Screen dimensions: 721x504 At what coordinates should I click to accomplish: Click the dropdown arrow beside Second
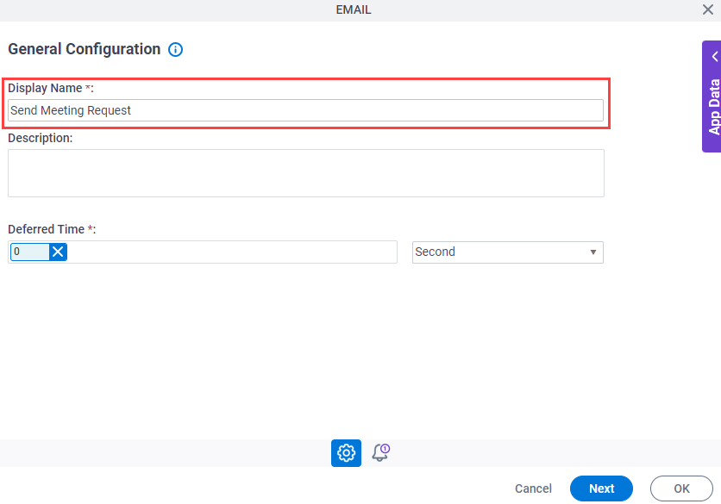[593, 252]
